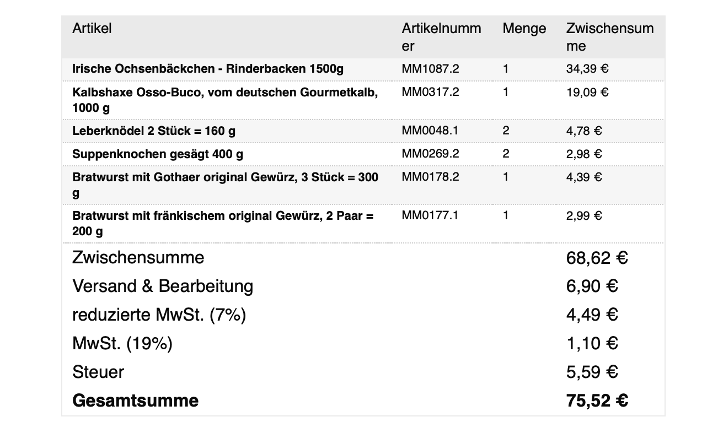Click the Leberknödel 2 Stück item
The height and width of the screenshot is (433, 718).
point(154,131)
